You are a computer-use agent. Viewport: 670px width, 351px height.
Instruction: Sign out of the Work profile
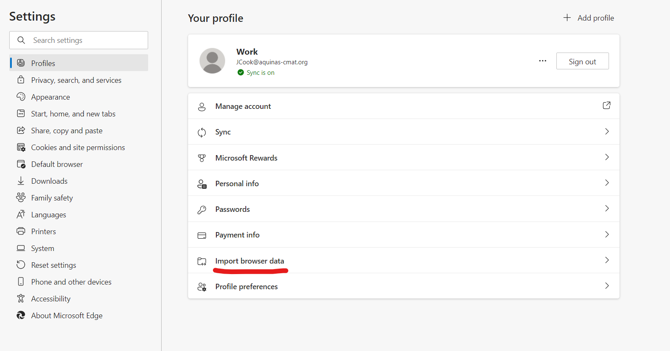pyautogui.click(x=582, y=61)
